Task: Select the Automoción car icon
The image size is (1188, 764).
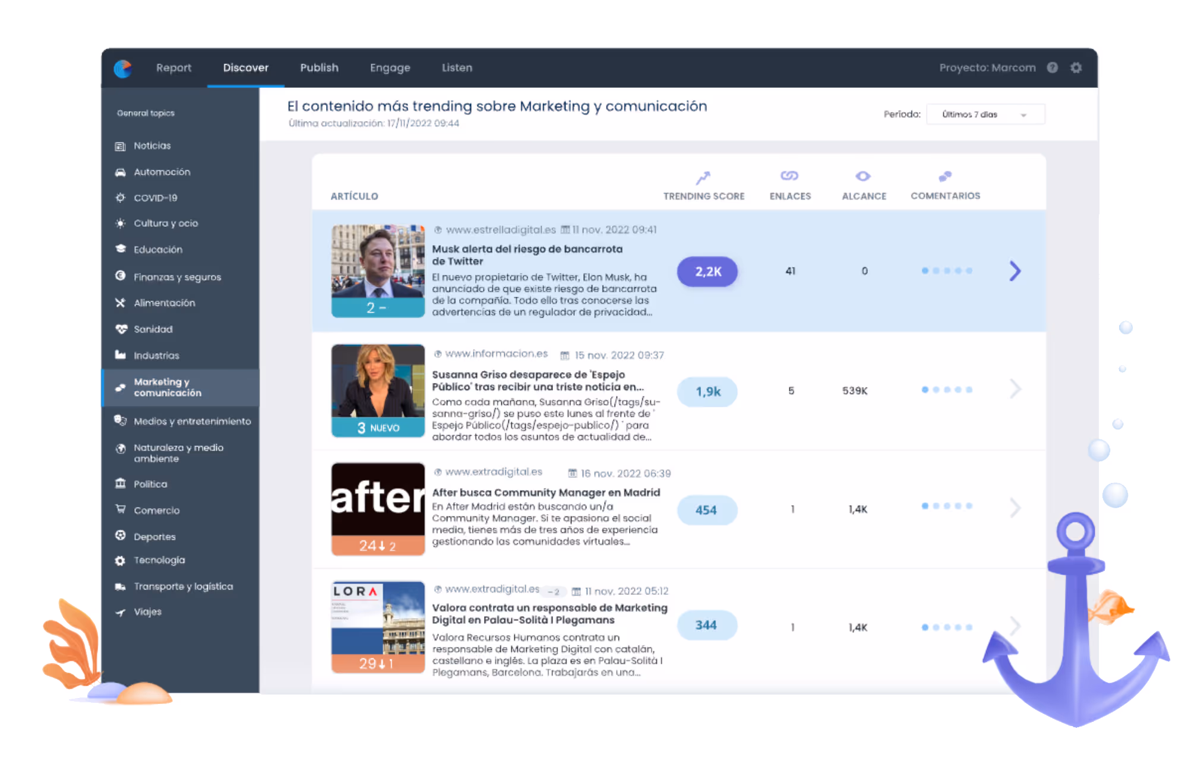Action: (121, 172)
